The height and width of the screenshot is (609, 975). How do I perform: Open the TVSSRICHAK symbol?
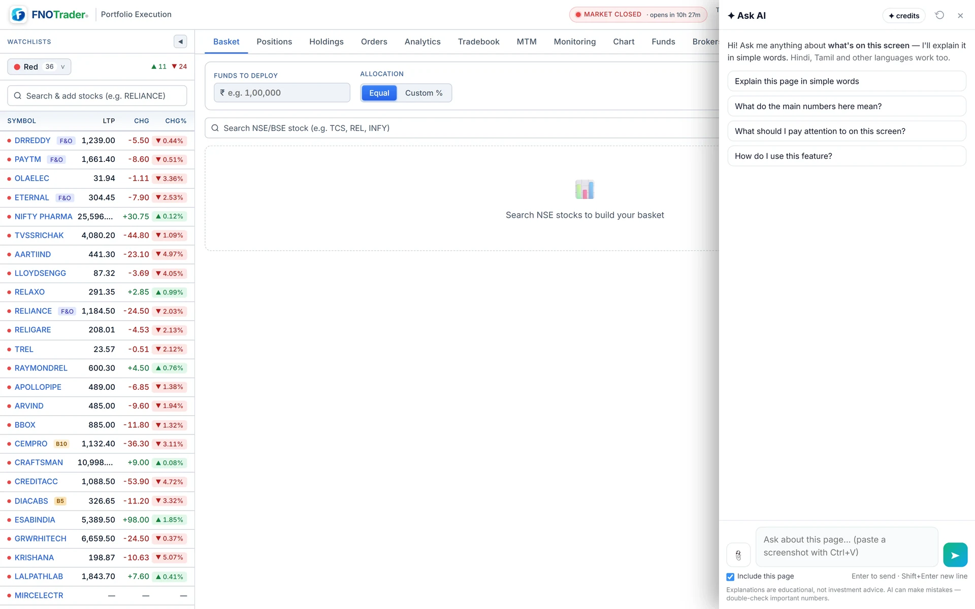[39, 235]
